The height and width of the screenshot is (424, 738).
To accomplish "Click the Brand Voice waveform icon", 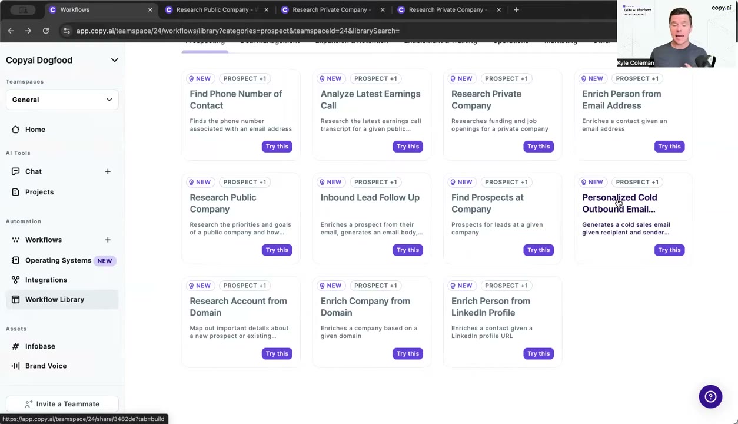I will click(x=15, y=366).
